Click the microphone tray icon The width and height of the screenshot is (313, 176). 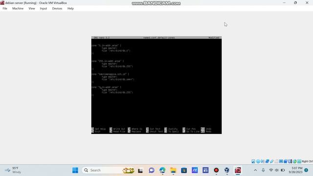(263, 170)
